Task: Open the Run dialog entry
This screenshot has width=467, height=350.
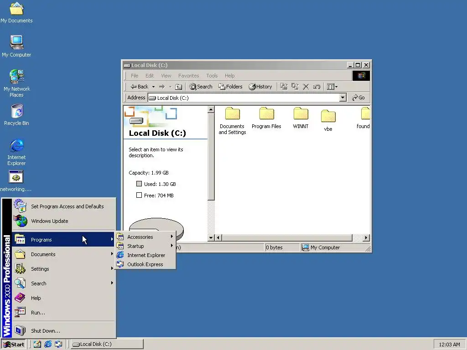Action: point(64,313)
